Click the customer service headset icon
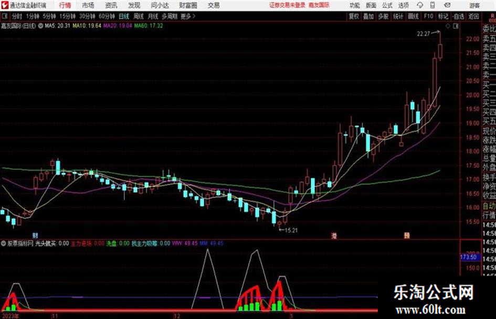This screenshot has width=496, height=319. [420, 5]
